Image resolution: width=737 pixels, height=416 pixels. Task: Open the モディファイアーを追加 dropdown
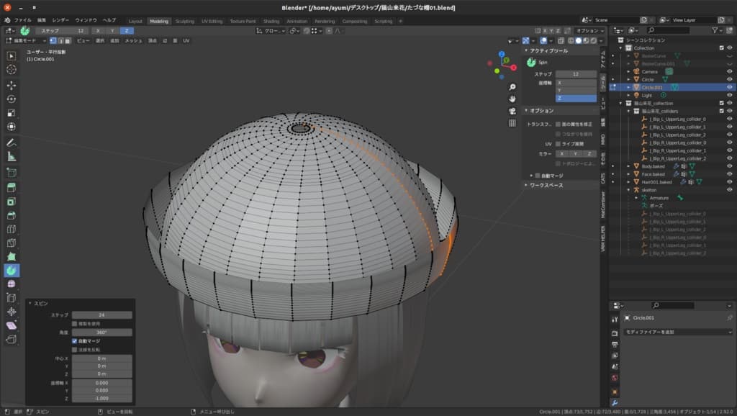(x=677, y=332)
